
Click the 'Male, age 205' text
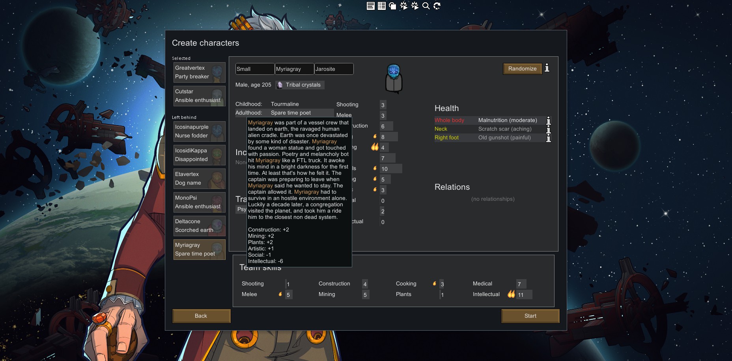[253, 85]
